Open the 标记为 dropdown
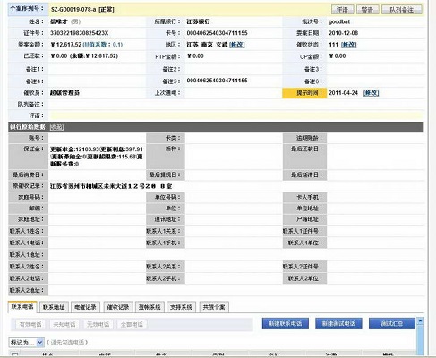 [26, 343]
